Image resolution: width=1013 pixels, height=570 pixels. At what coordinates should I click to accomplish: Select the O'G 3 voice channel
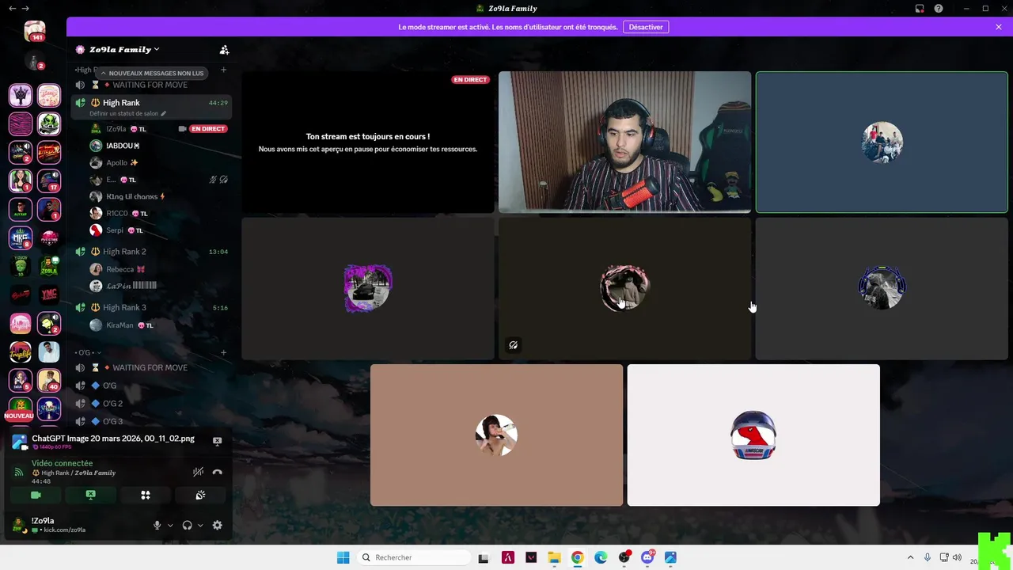click(x=151, y=421)
